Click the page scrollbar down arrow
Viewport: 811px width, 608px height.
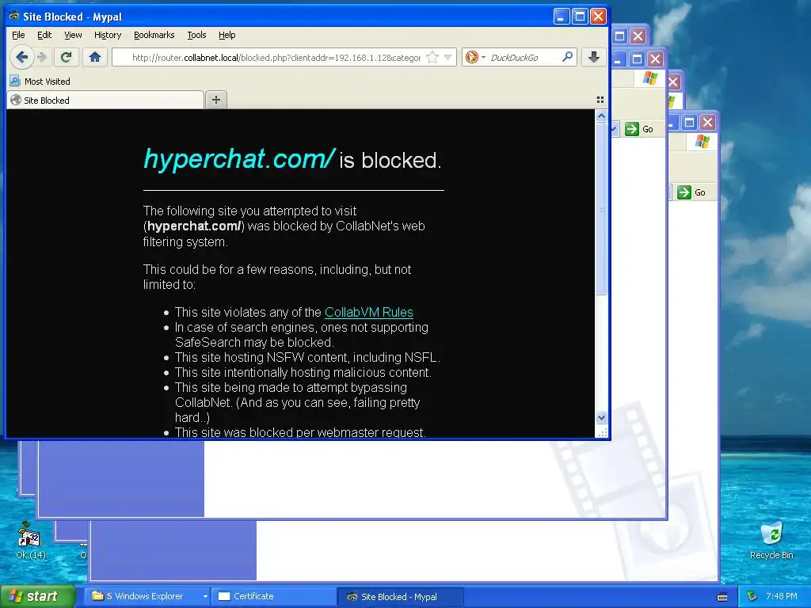[601, 417]
